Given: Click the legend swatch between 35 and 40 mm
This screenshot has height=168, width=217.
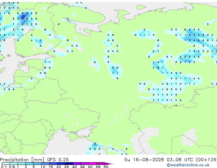Looking at the screenshot, I should [x=85, y=164].
